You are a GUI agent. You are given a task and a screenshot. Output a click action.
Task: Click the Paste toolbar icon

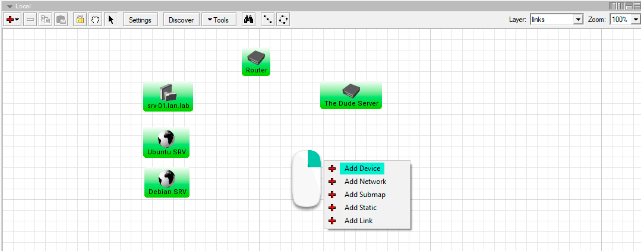61,20
